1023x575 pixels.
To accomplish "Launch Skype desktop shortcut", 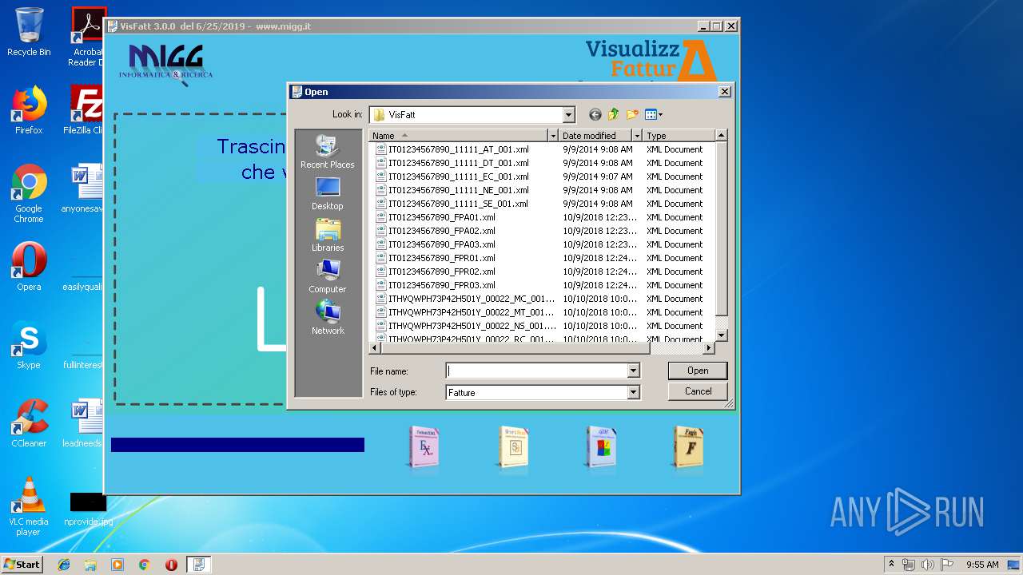I will (x=29, y=345).
